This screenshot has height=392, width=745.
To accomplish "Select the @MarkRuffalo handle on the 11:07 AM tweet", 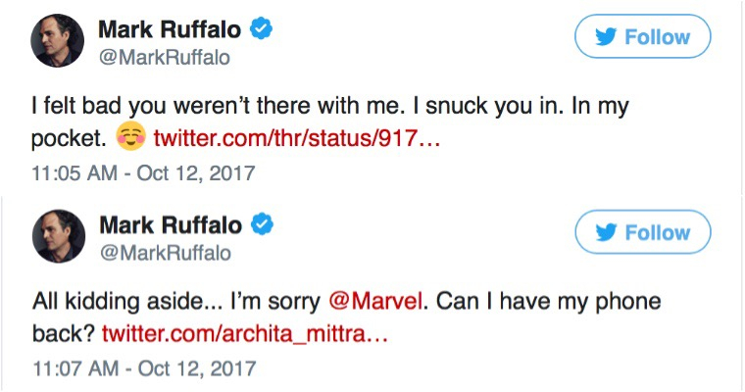I will [165, 254].
